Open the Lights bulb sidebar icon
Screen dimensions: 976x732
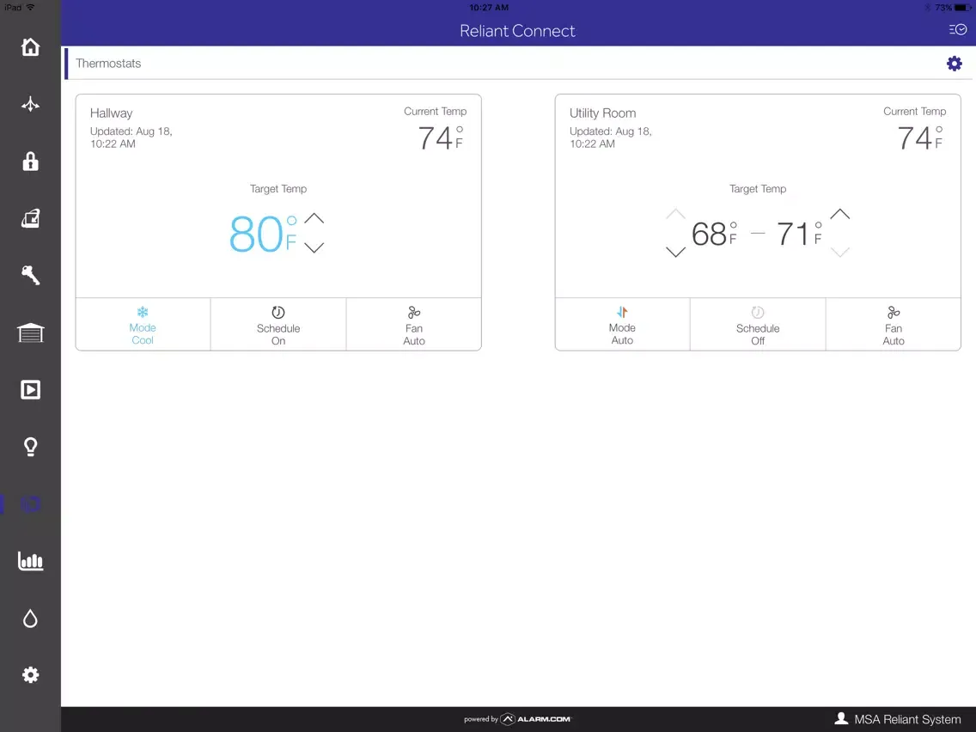pos(30,447)
